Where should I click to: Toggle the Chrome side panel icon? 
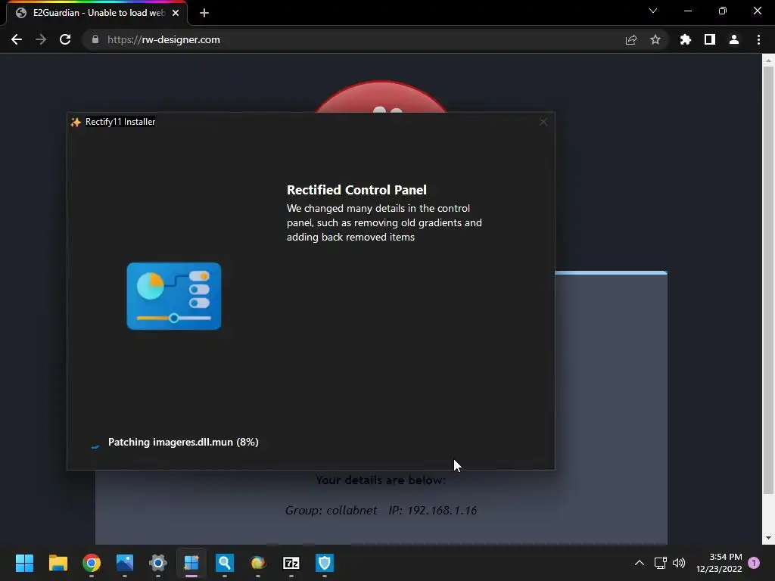point(710,39)
